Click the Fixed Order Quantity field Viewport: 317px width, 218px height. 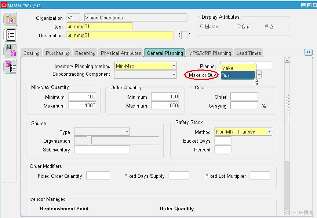pos(98,176)
